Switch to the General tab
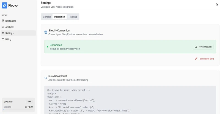 tap(47, 17)
